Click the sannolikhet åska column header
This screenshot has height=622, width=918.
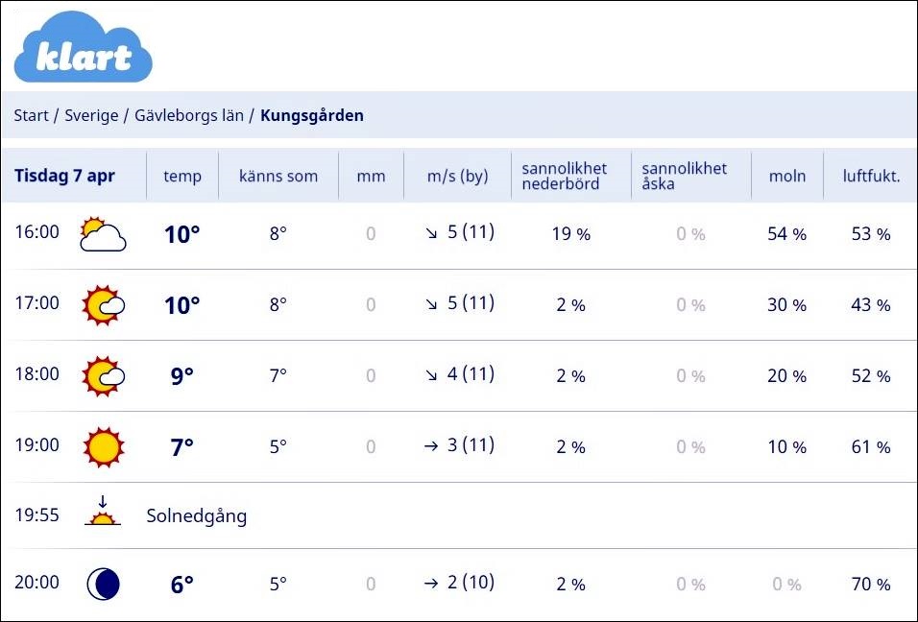(685, 176)
